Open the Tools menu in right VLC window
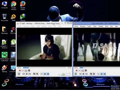Viewport: 120px width, 90px height. [x=106, y=26]
